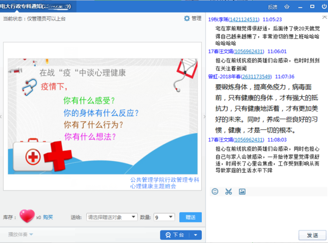Click the power exit icon
The image size is (328, 243).
[x=324, y=7]
